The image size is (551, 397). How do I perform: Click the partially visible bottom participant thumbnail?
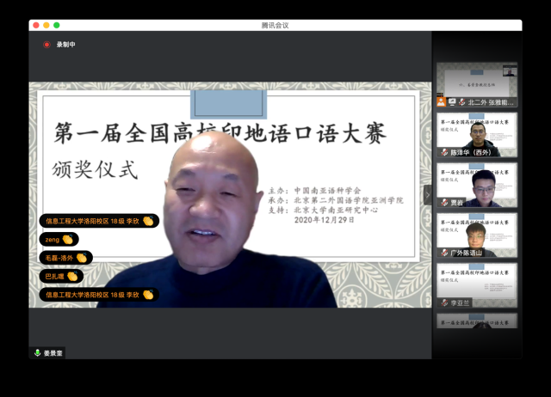pyautogui.click(x=476, y=320)
